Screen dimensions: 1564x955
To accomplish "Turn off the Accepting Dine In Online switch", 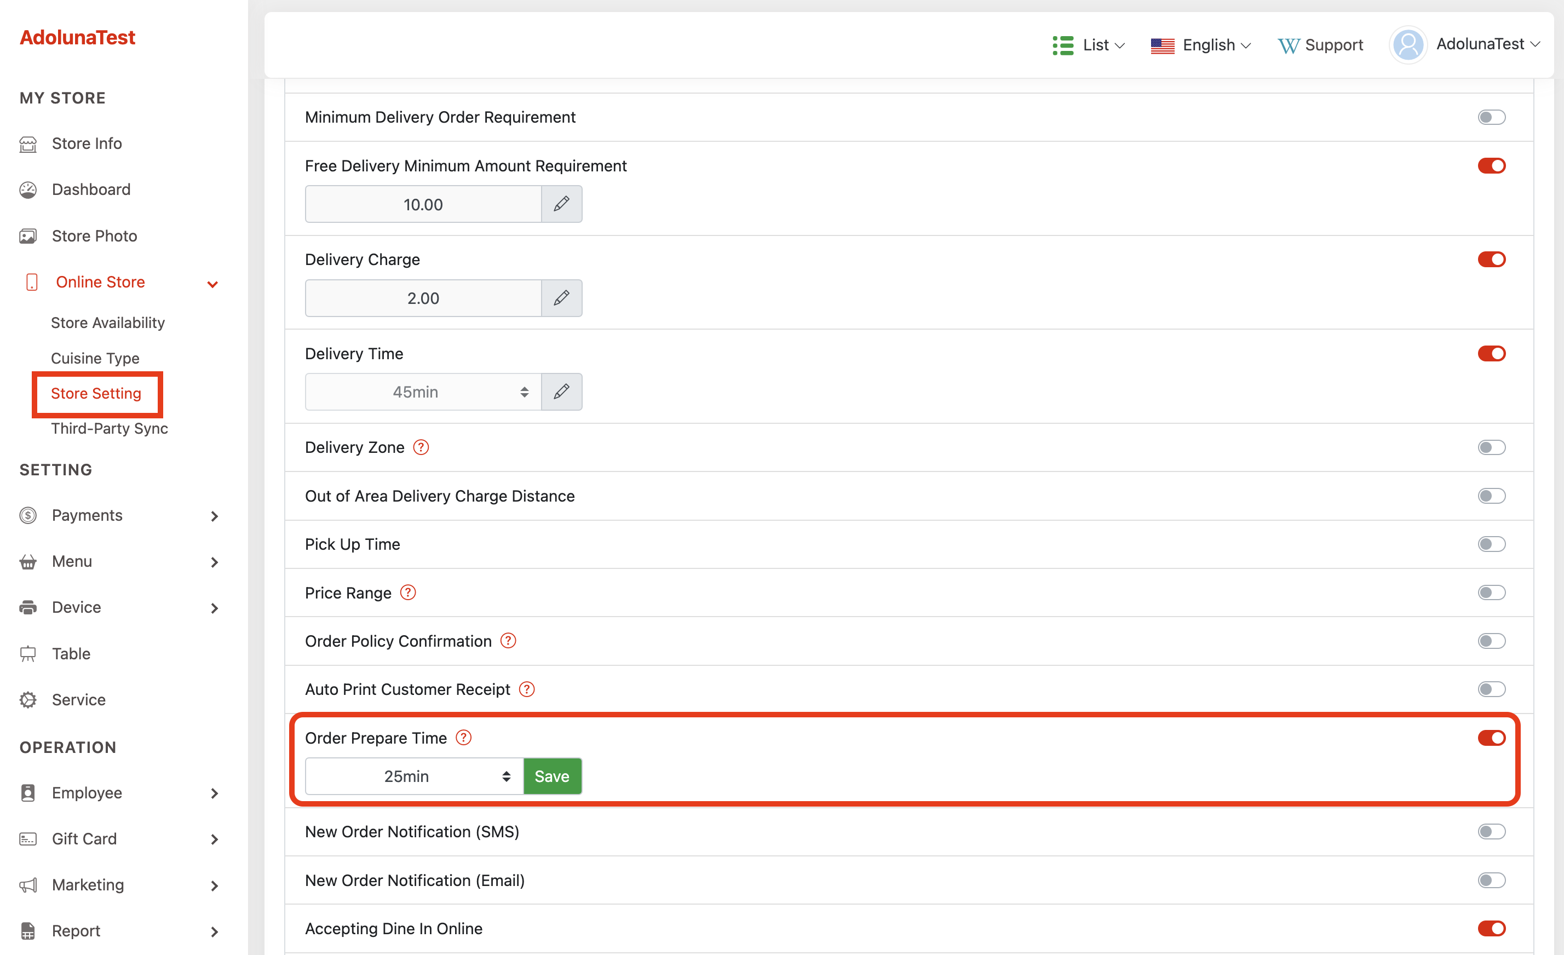I will pyautogui.click(x=1491, y=928).
